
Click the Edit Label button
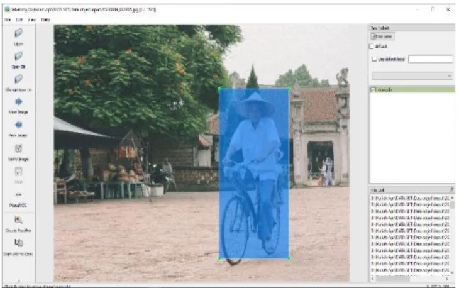click(382, 36)
